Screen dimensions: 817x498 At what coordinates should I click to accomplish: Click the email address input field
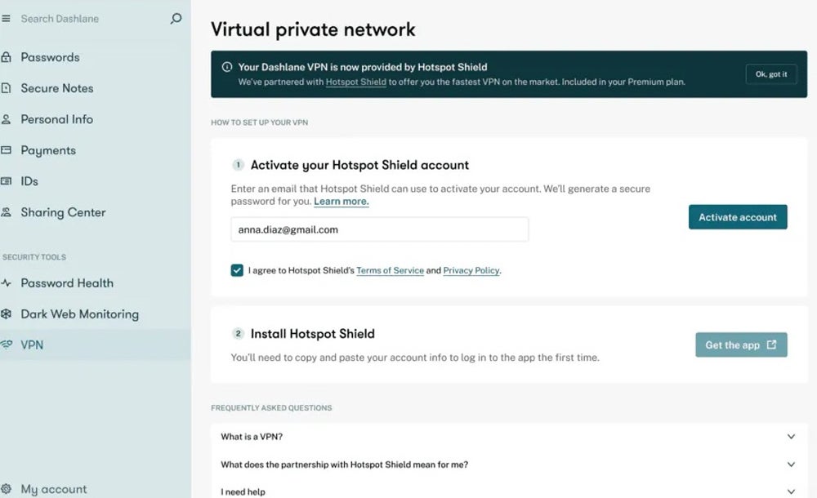pos(379,230)
